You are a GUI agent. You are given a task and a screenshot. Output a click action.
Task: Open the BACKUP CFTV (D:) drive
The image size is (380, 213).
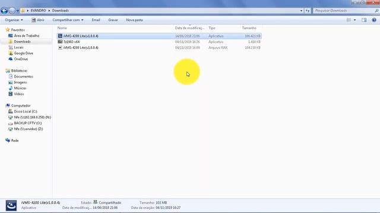click(x=28, y=123)
